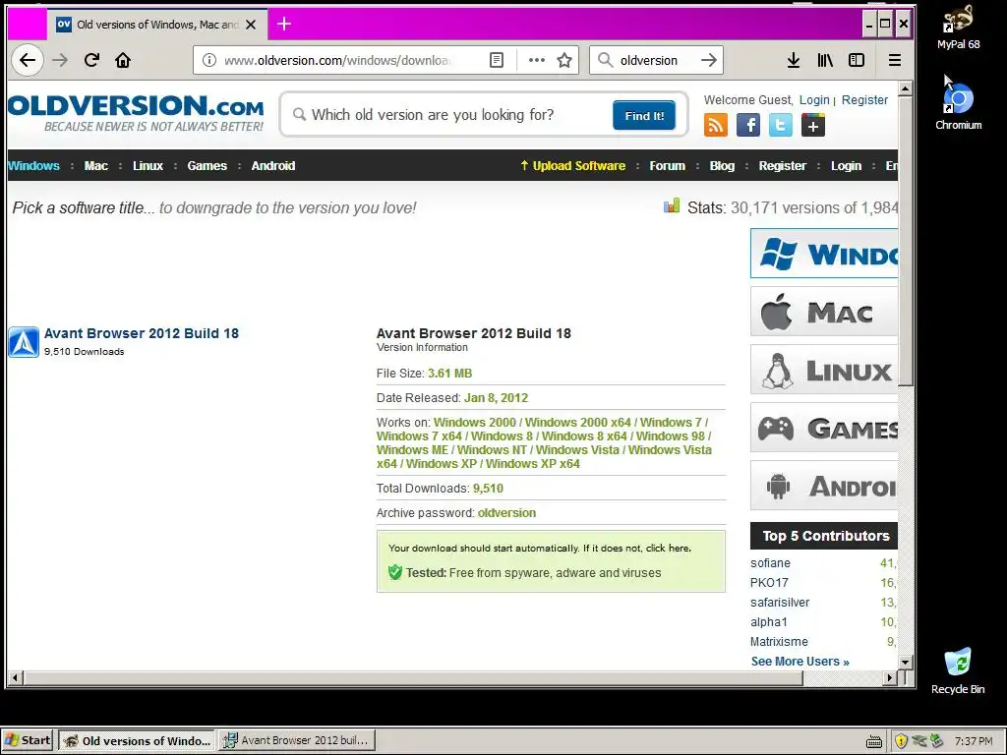Open Android in the site nav bar

(x=273, y=165)
